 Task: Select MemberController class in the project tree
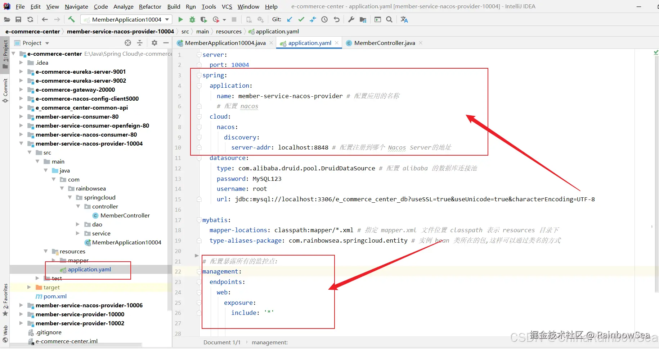pos(125,216)
